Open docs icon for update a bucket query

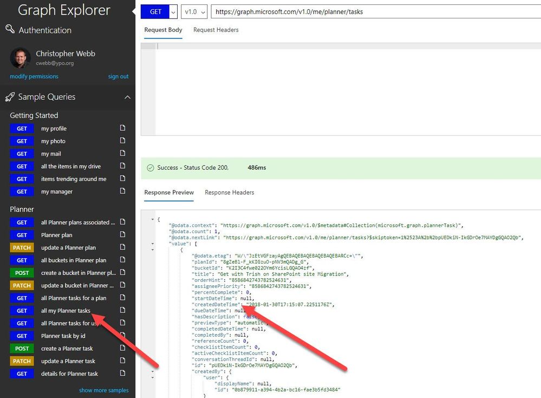122,285
